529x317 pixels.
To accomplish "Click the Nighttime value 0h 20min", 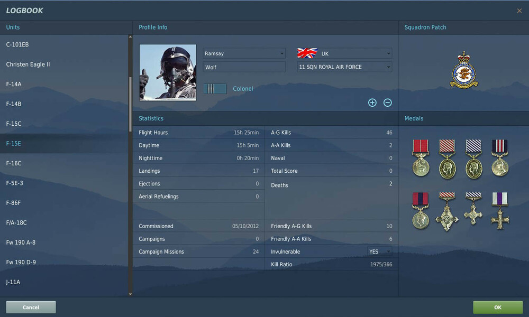I will click(x=248, y=158).
